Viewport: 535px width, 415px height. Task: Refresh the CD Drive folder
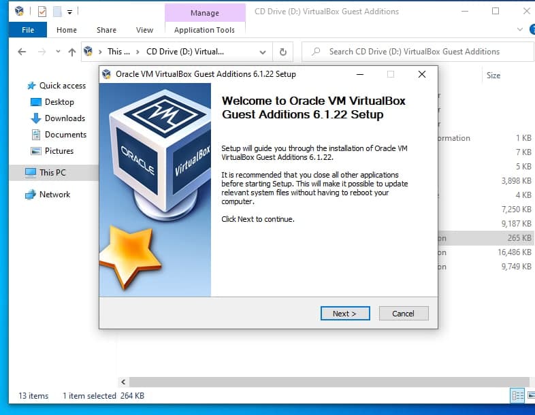[283, 52]
